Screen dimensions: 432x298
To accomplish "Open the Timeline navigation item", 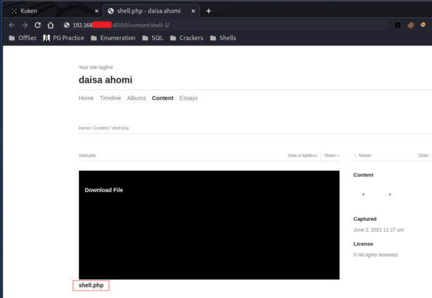I will (x=110, y=98).
